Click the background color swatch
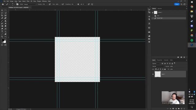This screenshot has width=196, height=110. pos(5,42)
